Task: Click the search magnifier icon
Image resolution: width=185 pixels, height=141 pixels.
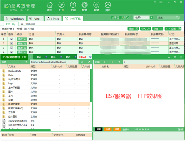Action: tap(177, 17)
